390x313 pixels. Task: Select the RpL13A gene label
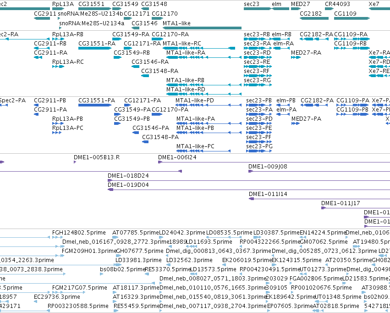pos(63,4)
